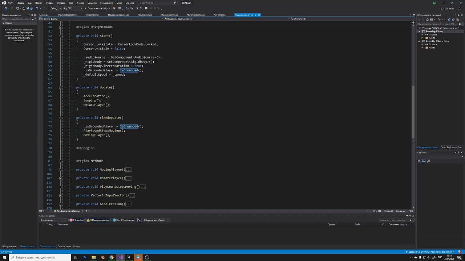This screenshot has width=465, height=261.
Task: Switch to the PlayerData.cs tab
Action: click(x=220, y=15)
